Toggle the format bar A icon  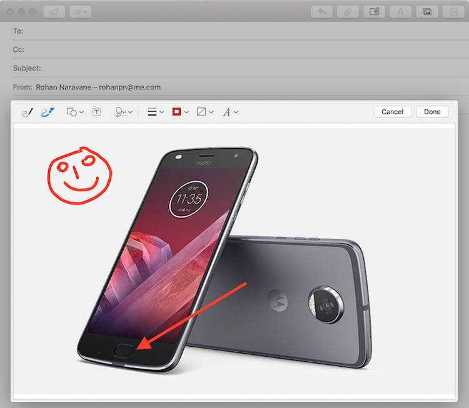400,12
